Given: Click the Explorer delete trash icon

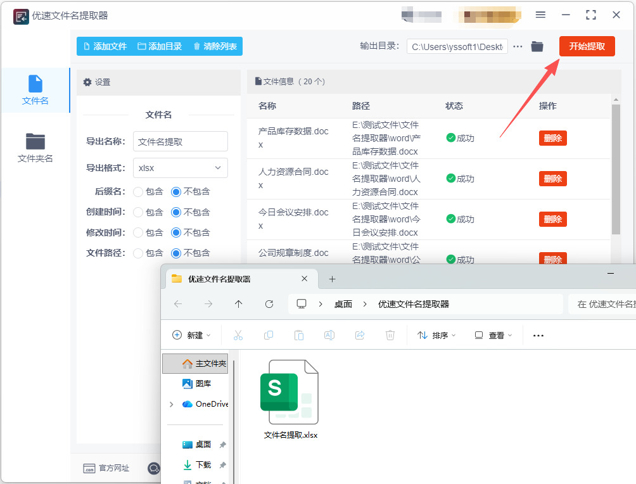Looking at the screenshot, I should point(390,335).
